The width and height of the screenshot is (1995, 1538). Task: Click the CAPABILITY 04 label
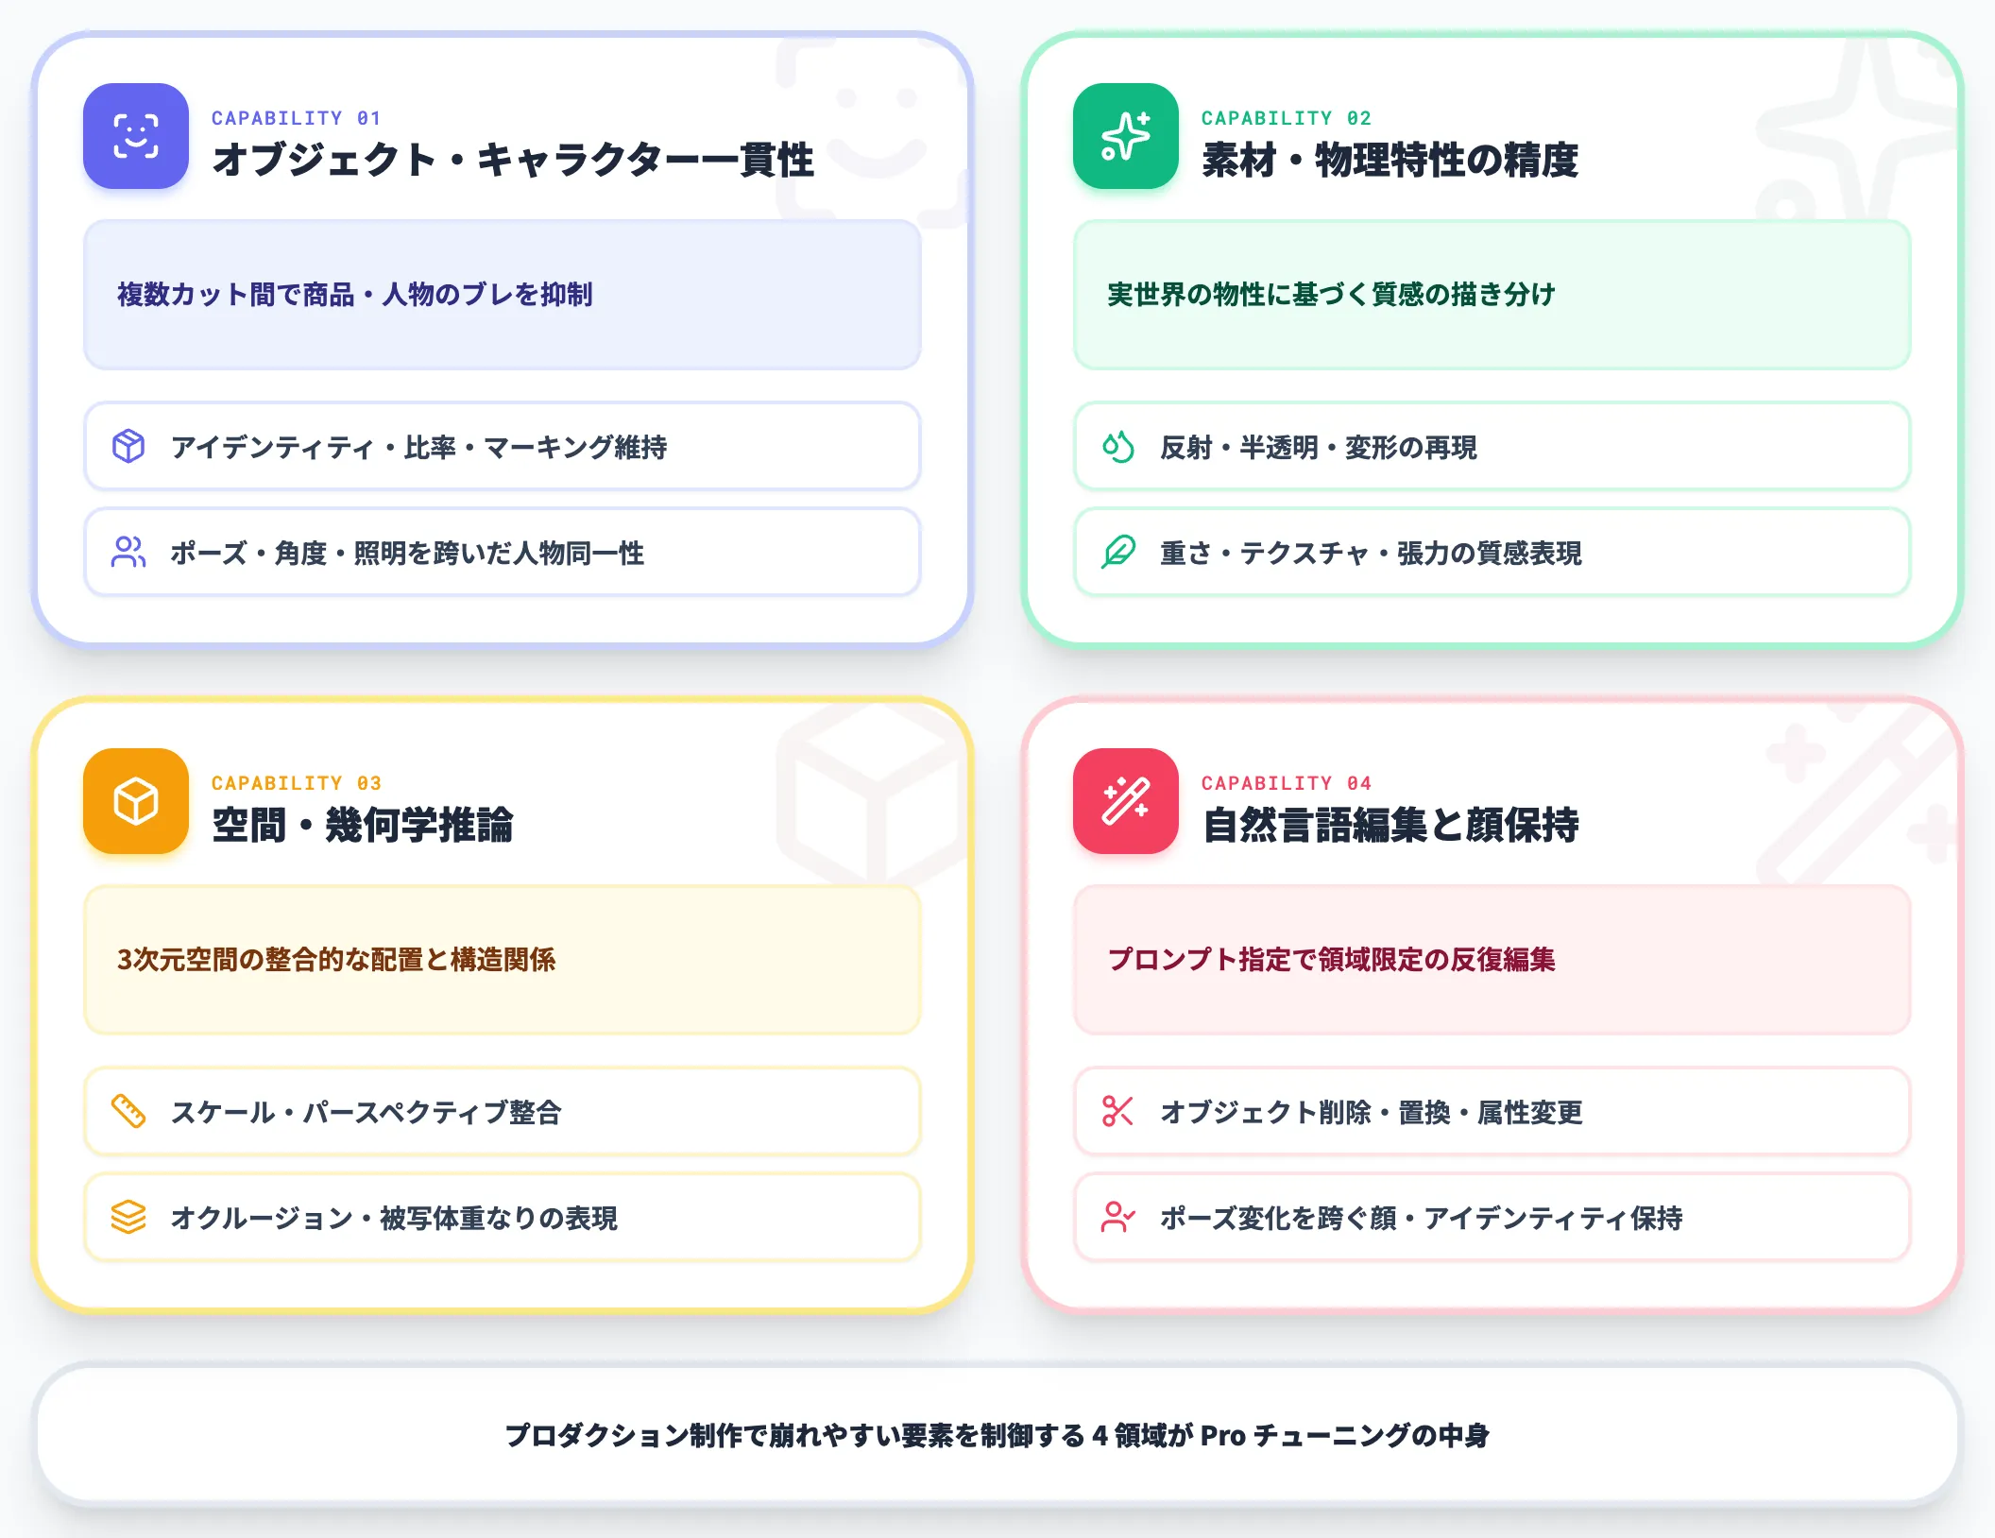click(1286, 783)
